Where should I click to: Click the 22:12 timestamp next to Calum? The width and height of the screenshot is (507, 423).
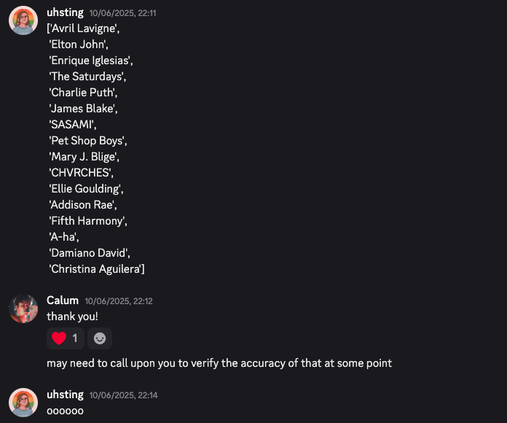point(119,301)
